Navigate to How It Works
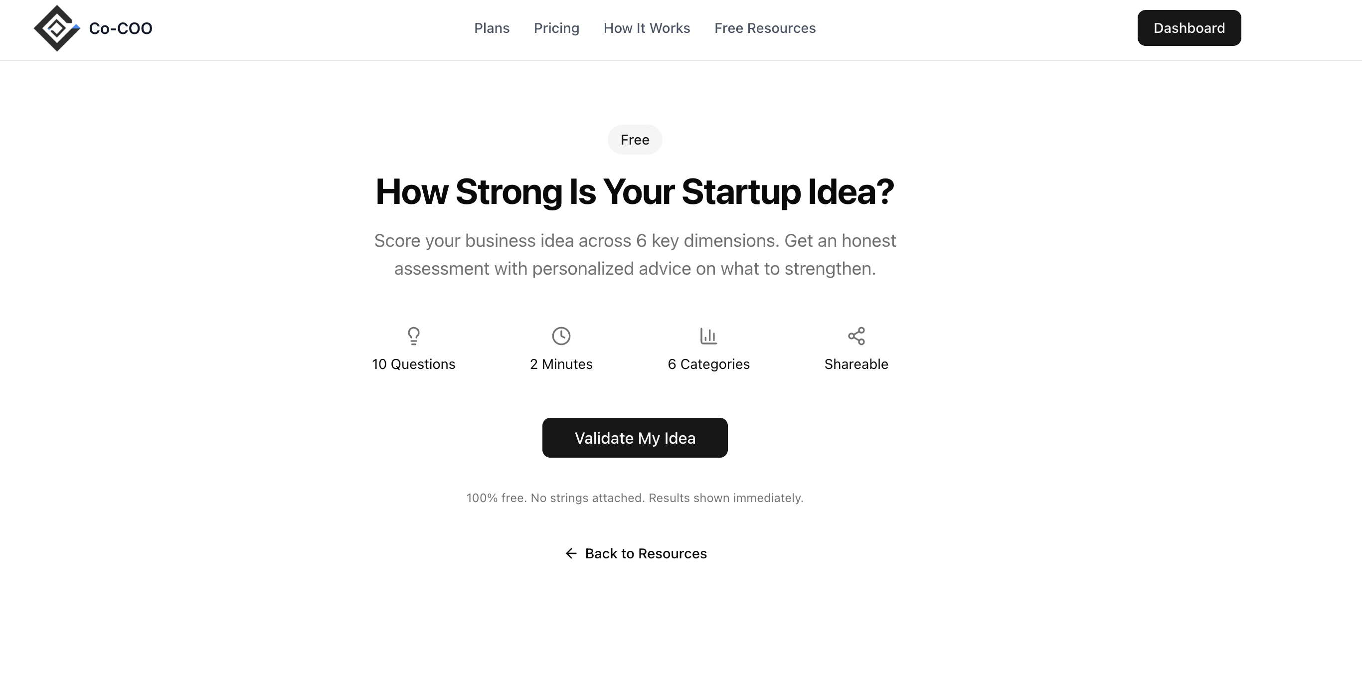Viewport: 1362px width, 684px height. click(647, 28)
